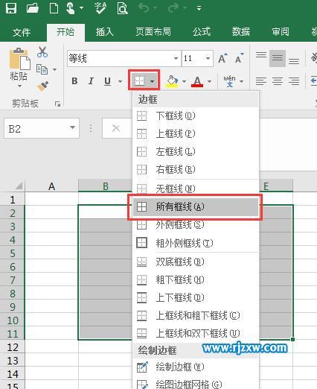317x389 pixels.
Task: Toggle Italic formatting
Action: point(91,81)
